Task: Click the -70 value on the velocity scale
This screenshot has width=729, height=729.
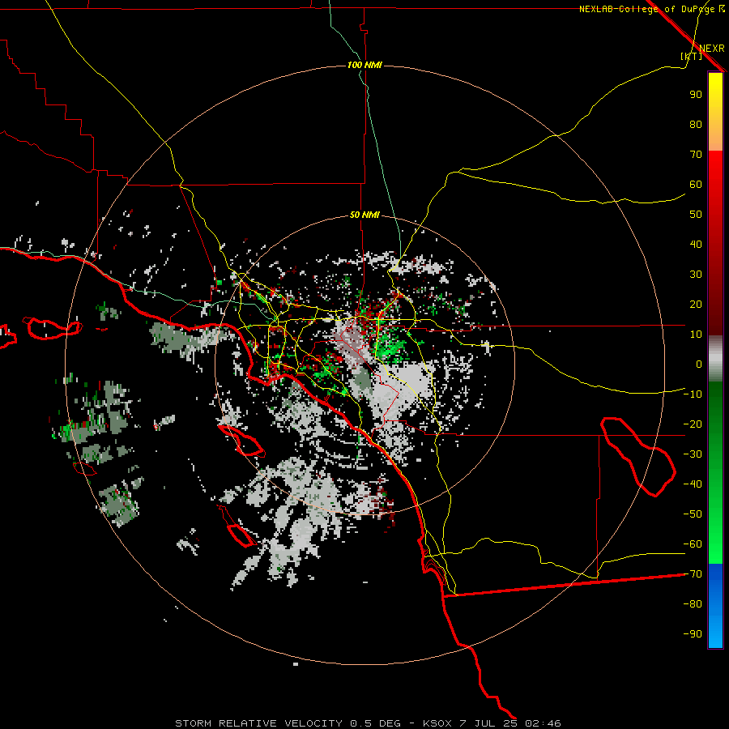Action: tap(693, 574)
